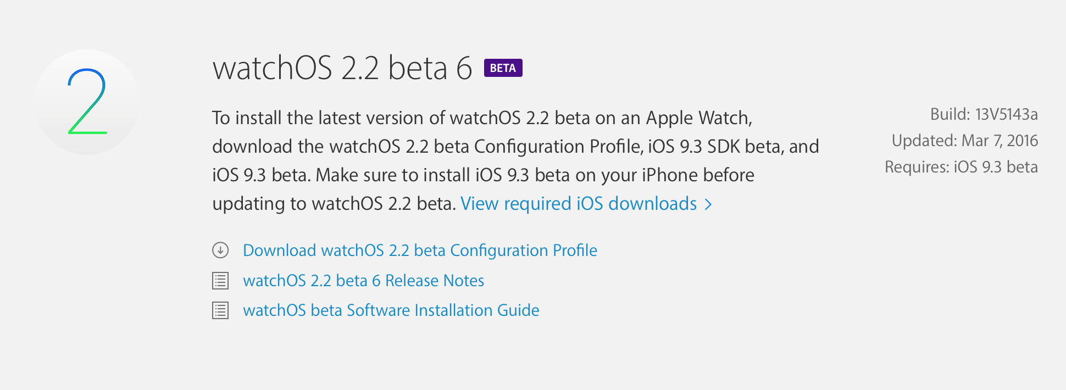
Task: Click the document icon beside Release Notes
Action: (220, 281)
